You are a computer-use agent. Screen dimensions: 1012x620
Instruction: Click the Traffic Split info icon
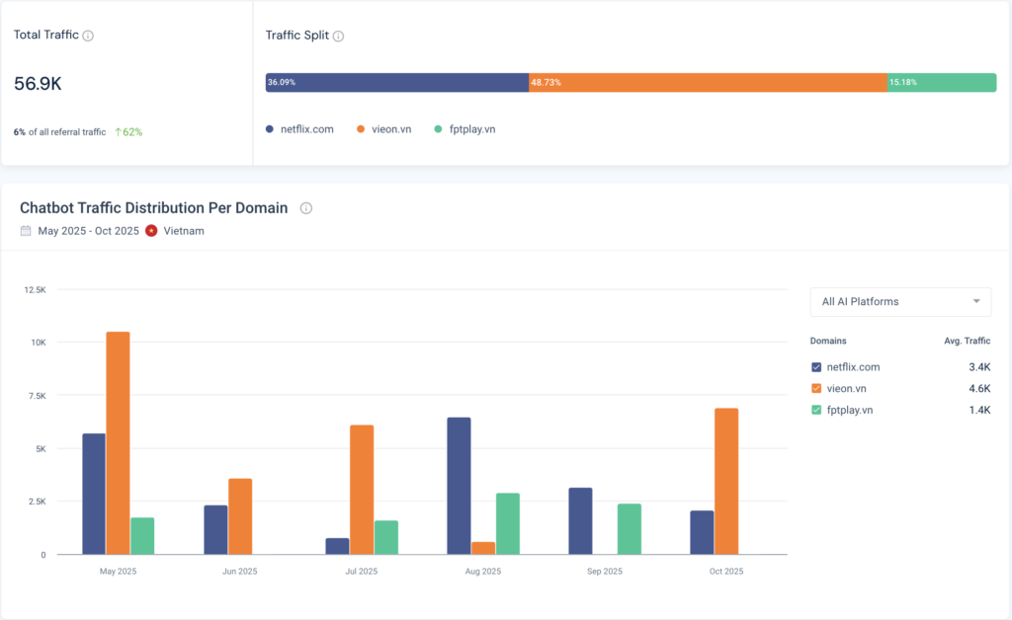[338, 36]
